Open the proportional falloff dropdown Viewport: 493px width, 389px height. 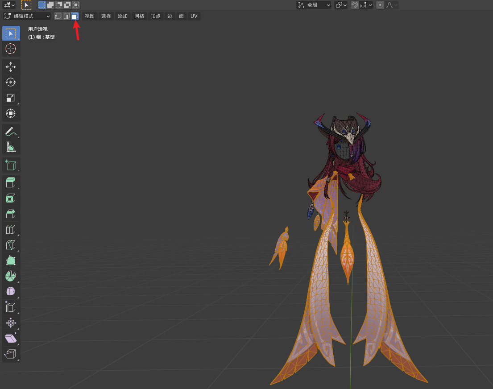coord(392,5)
